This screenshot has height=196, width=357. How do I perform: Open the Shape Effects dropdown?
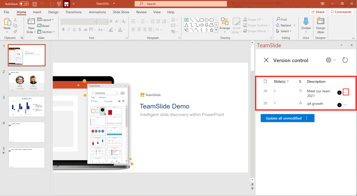pyautogui.click(x=256, y=31)
